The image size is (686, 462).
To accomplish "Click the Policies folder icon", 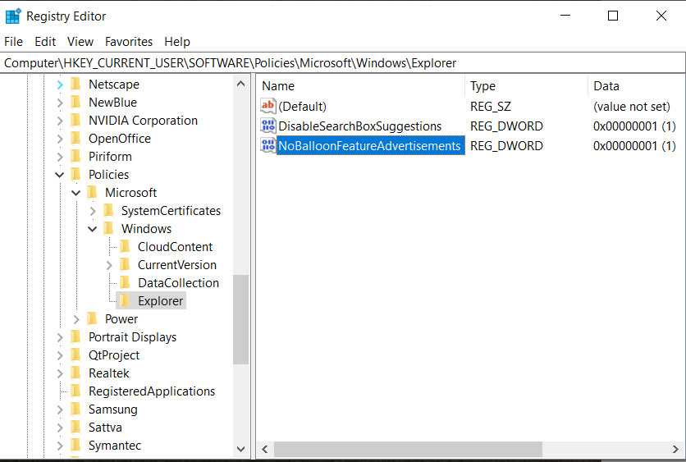I will pyautogui.click(x=76, y=175).
